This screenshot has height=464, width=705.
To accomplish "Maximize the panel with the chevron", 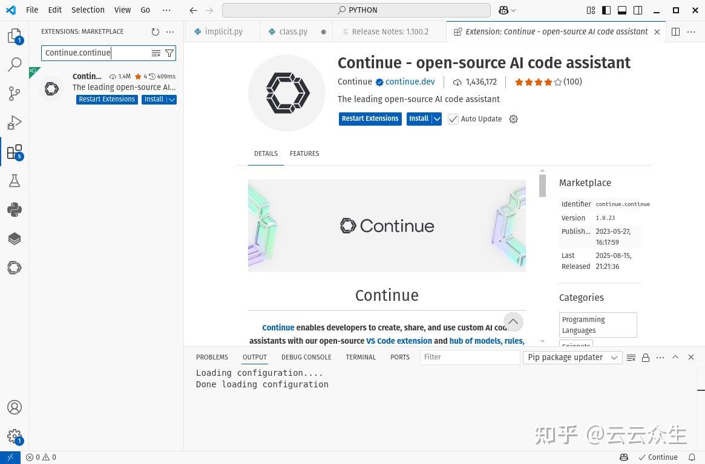I will point(675,357).
